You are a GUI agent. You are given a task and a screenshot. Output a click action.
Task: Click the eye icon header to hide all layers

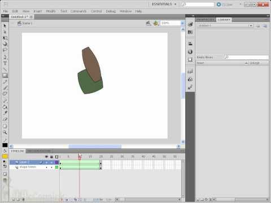point(46,157)
